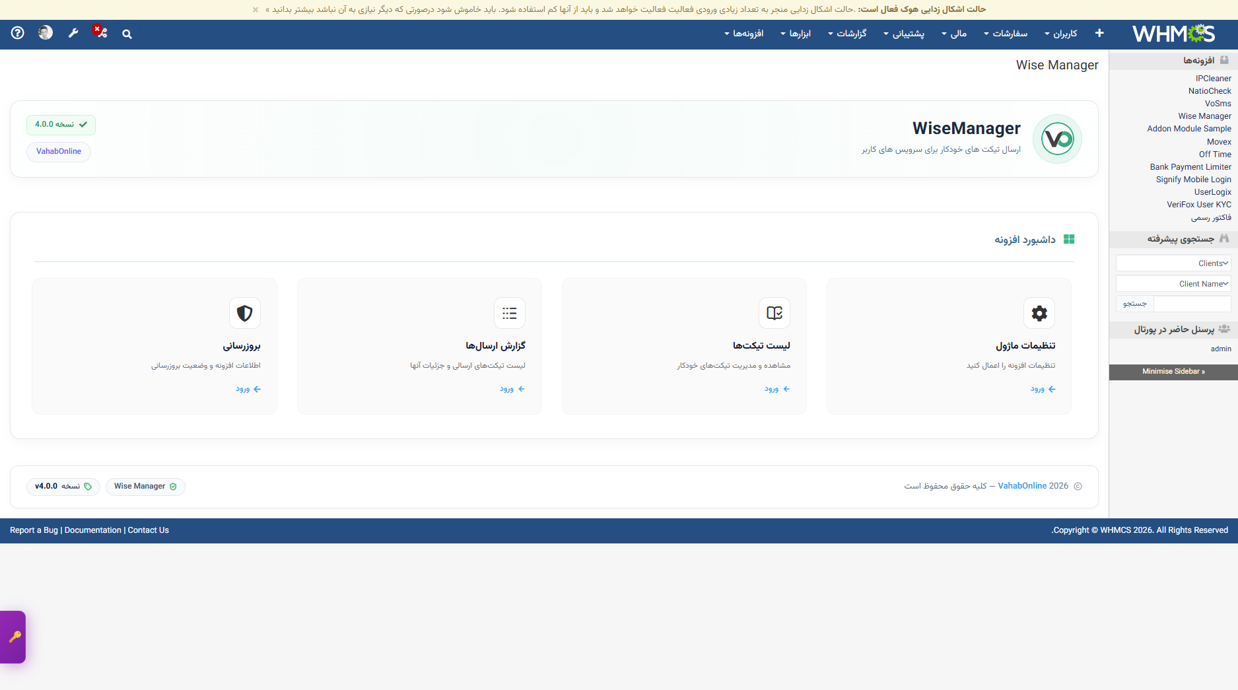
Task: Click the admin staff name in sidebar
Action: (x=1221, y=349)
